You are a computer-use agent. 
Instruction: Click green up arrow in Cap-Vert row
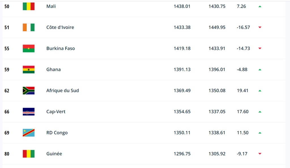pyautogui.click(x=260, y=112)
